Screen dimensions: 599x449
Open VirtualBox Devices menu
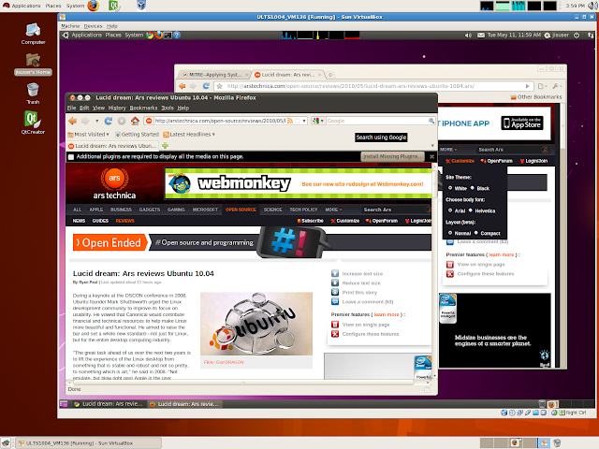point(93,26)
